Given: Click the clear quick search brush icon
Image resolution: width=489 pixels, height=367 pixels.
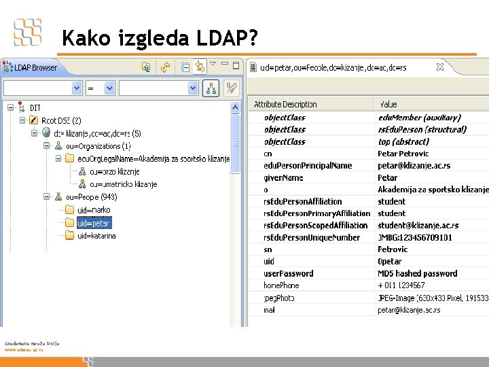Looking at the screenshot, I should tap(232, 88).
